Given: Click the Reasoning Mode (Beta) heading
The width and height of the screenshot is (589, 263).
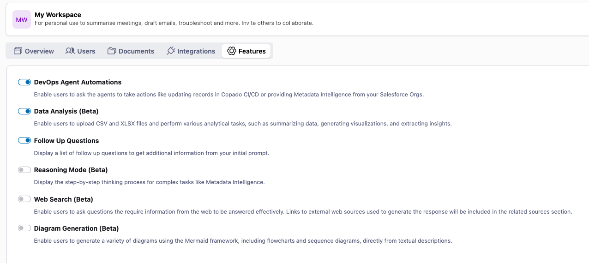Looking at the screenshot, I should pos(71,170).
